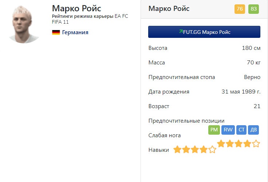Click the Рейтинги режима карьеры subtitle
The width and height of the screenshot is (268, 182).
click(x=83, y=16)
